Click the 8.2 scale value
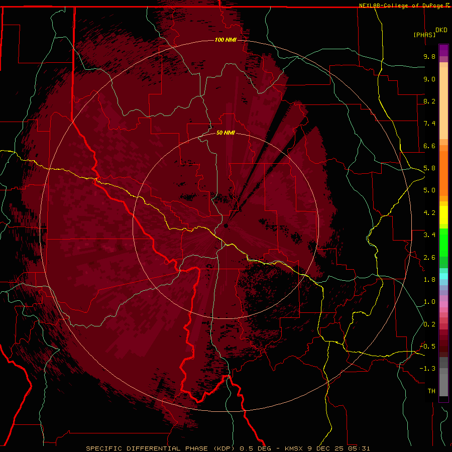This screenshot has width=452, height=452. click(x=429, y=101)
